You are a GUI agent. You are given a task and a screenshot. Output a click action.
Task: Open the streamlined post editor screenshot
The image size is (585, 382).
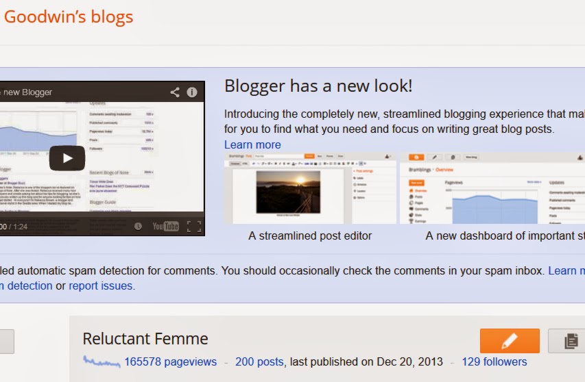click(x=311, y=188)
